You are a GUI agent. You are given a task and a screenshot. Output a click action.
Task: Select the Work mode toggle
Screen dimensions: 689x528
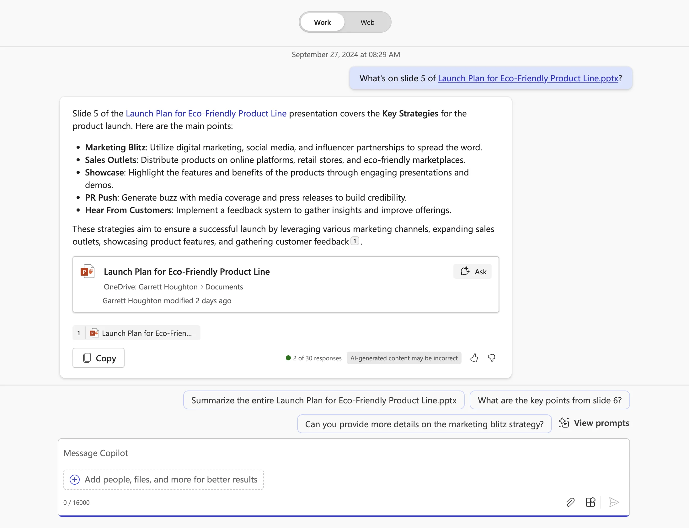pyautogui.click(x=322, y=22)
